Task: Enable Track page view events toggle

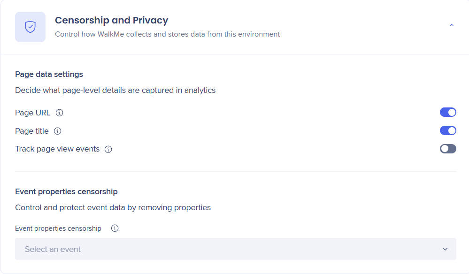Action: pos(448,149)
